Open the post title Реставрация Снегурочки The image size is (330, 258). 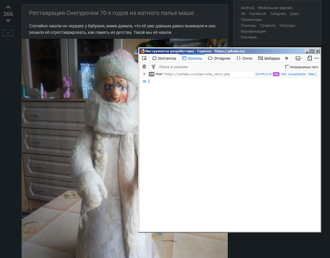pyautogui.click(x=111, y=13)
